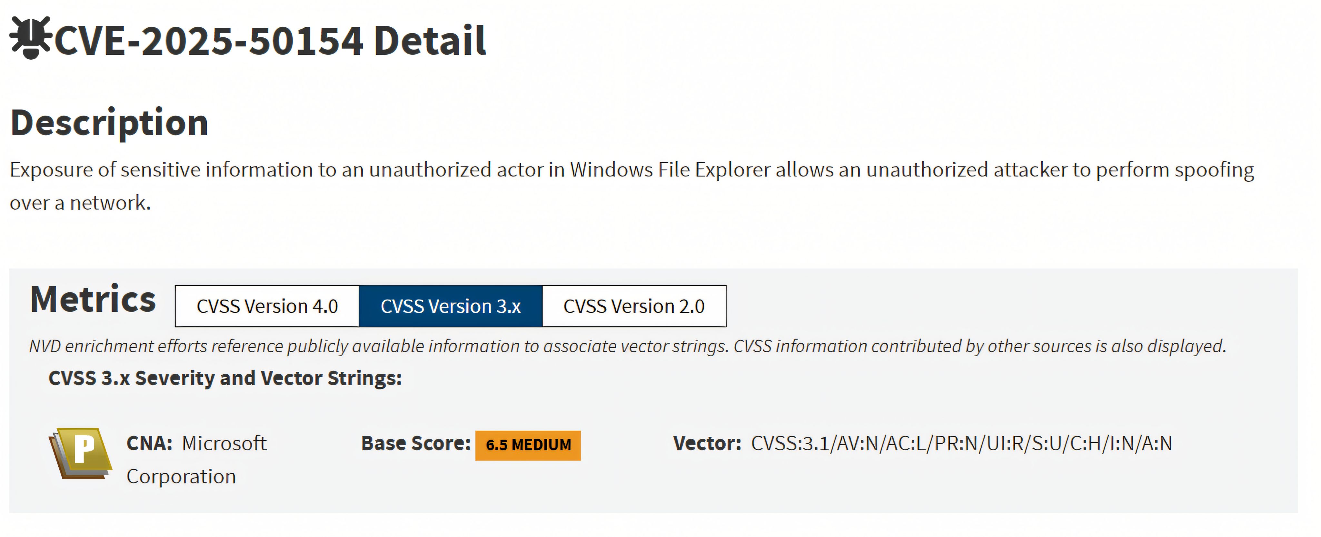
Task: Open the CVSS Version 2.0 tab
Action: (x=634, y=306)
